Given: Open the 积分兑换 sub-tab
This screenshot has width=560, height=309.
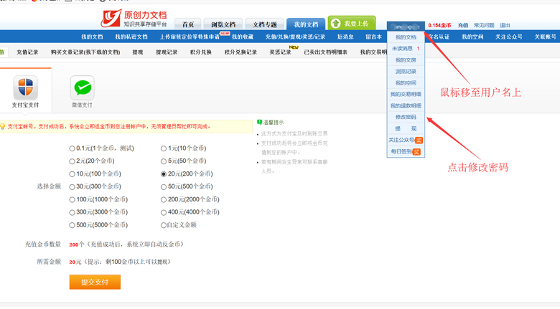Looking at the screenshot, I should [201, 52].
